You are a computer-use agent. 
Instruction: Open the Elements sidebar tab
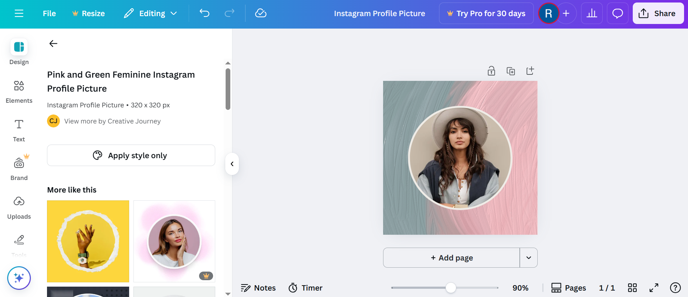pos(19,92)
